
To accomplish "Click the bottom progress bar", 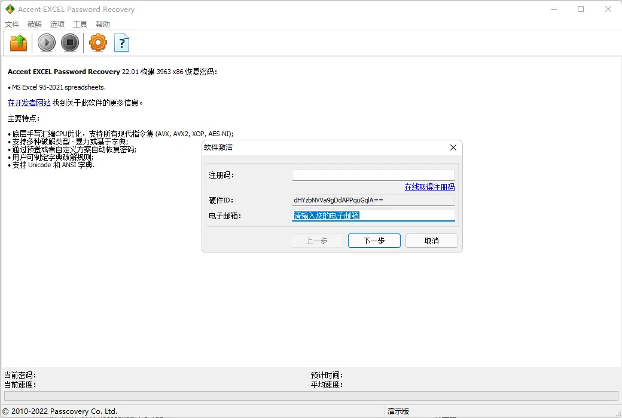I will [x=311, y=396].
